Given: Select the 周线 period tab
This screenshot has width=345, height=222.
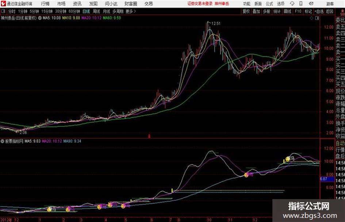Looking at the screenshot, I should coord(96,11).
